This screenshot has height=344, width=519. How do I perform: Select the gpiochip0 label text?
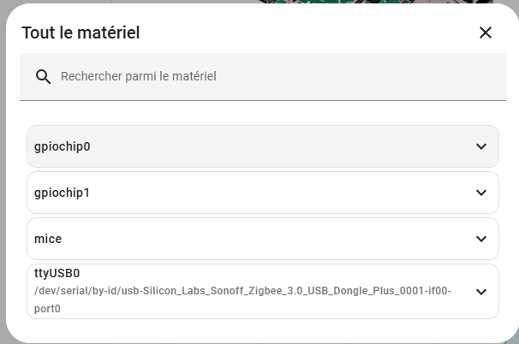pos(63,146)
